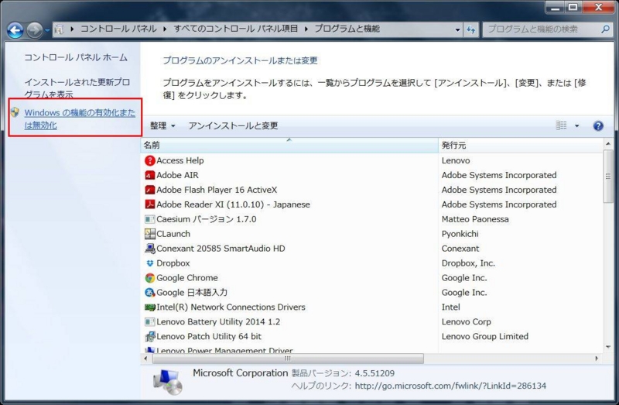The height and width of the screenshot is (405, 619).
Task: Open the recent pages dropdown beside navigation arrows
Action: pyautogui.click(x=47, y=30)
